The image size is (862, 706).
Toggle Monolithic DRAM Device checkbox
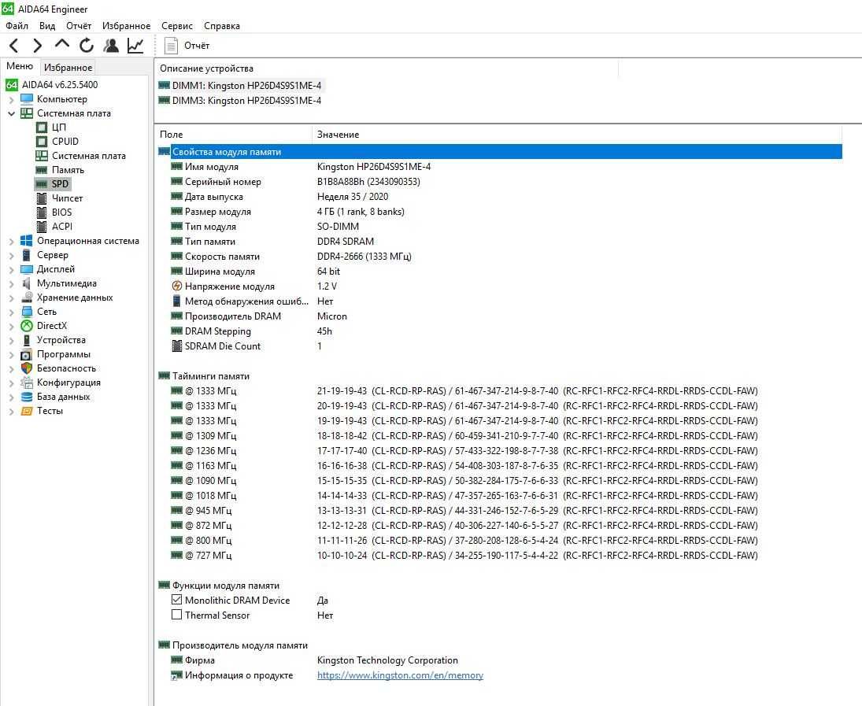(x=176, y=600)
